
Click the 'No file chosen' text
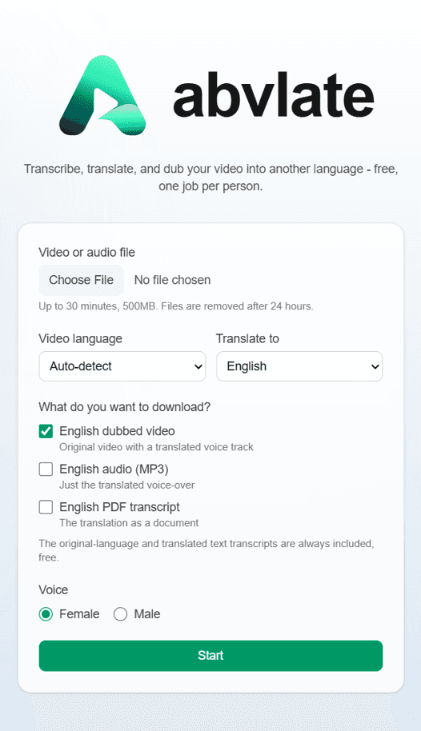coord(172,280)
